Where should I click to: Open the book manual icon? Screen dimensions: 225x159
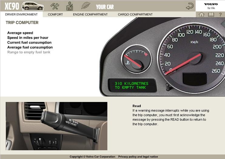211,14
